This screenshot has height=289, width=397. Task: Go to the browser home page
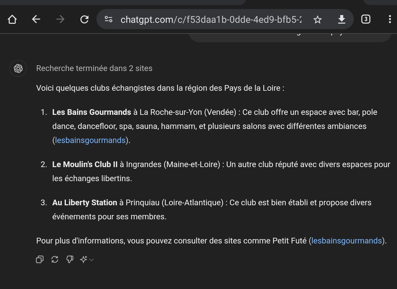12,19
